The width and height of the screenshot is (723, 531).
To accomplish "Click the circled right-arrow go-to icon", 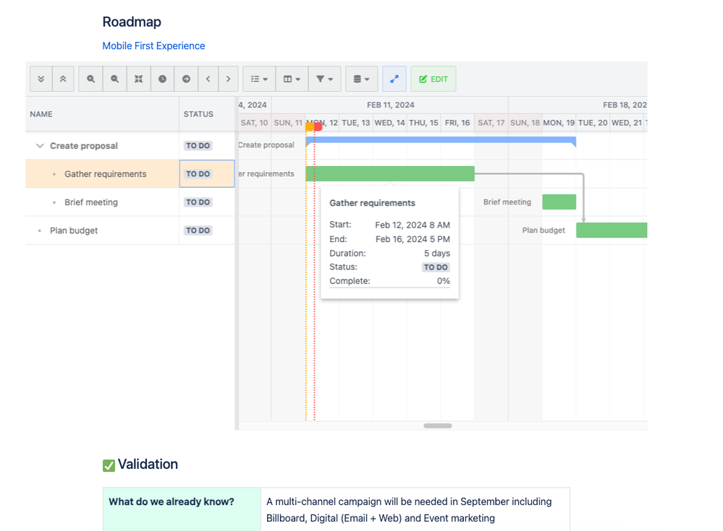I will coord(186,79).
